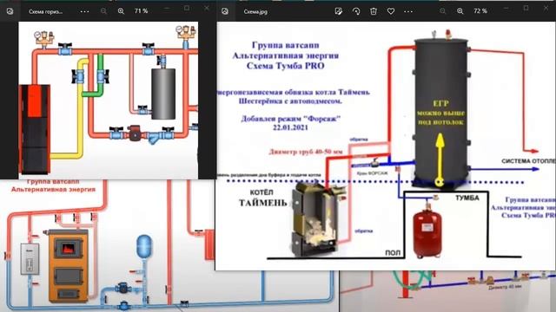Close the Схема.jpg window
The width and height of the screenshot is (556, 312).
point(546,8)
